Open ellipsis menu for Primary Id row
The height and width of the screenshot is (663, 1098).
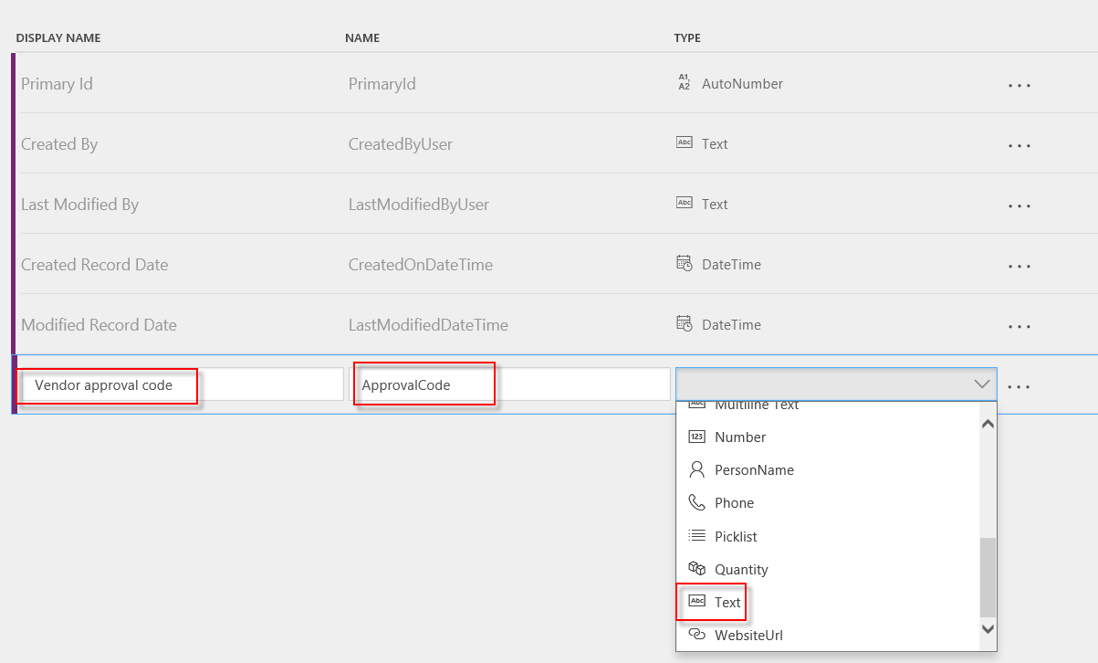[x=1019, y=85]
